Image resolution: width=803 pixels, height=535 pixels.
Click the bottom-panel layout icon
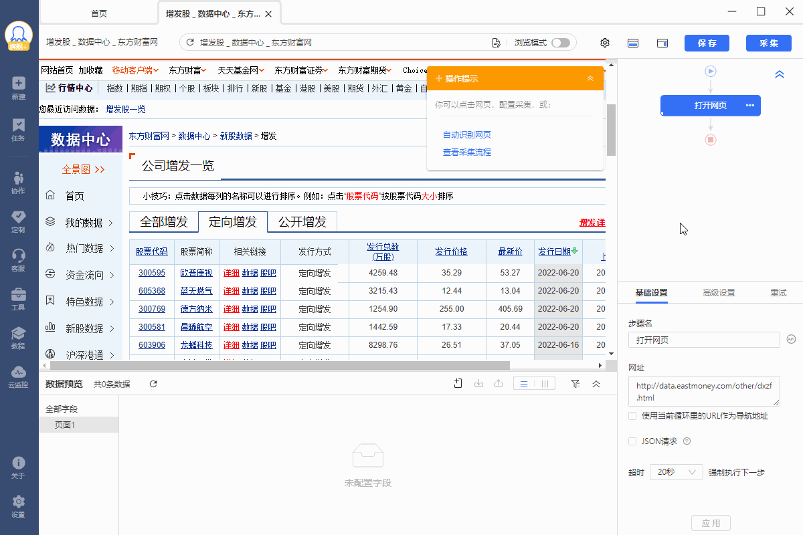[633, 43]
